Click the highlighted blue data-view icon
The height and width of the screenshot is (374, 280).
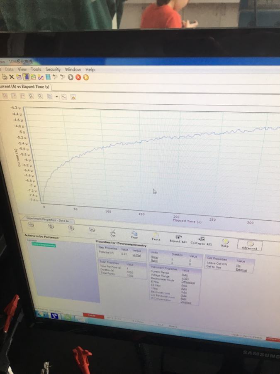point(26,77)
